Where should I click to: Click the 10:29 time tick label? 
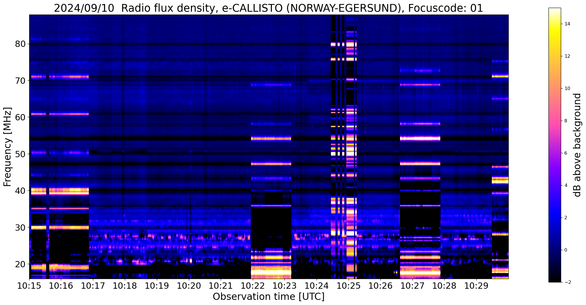pyautogui.click(x=476, y=286)
